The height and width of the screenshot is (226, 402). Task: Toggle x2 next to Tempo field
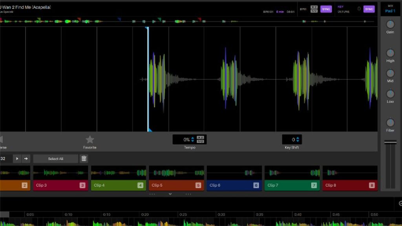201,138
